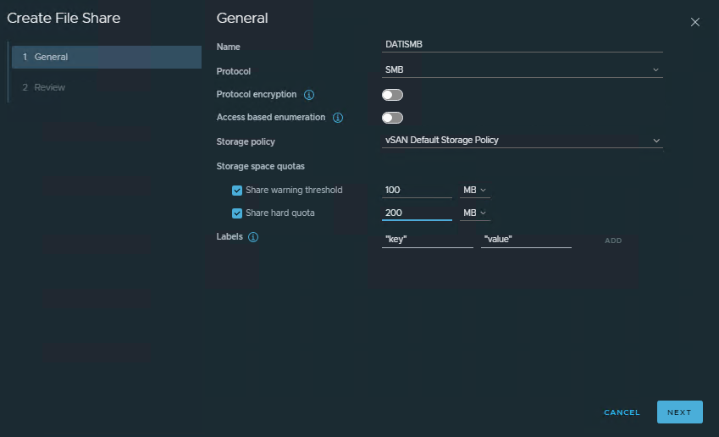
Task: Open the Access based enumeration info icon
Action: click(x=338, y=118)
